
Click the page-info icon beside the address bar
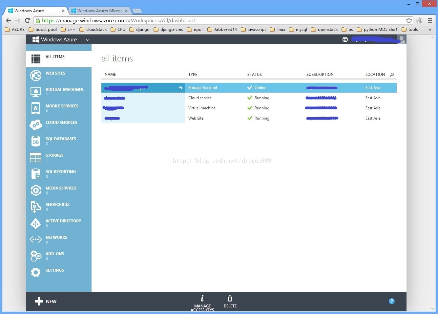point(38,20)
